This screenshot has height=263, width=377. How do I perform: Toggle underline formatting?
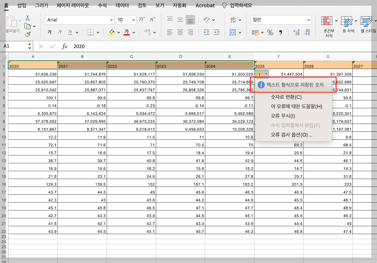point(69,32)
